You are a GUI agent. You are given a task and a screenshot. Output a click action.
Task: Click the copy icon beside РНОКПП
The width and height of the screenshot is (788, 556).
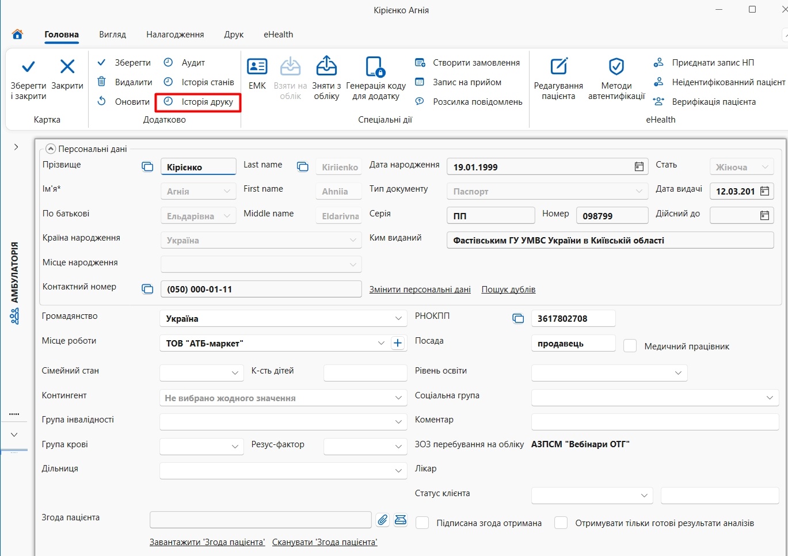[x=518, y=318]
